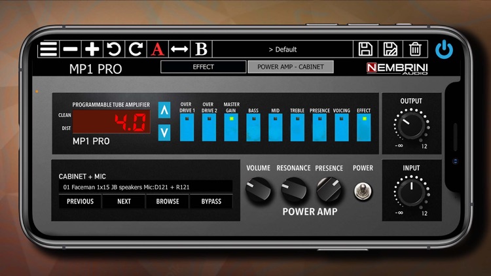The height and width of the screenshot is (276, 491).
Task: Click the RESONANCE knob
Action: [294, 190]
